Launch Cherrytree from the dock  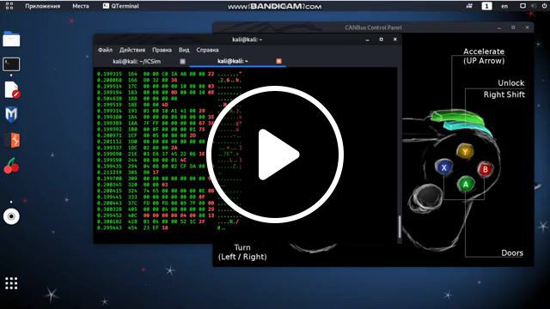pyautogui.click(x=11, y=166)
